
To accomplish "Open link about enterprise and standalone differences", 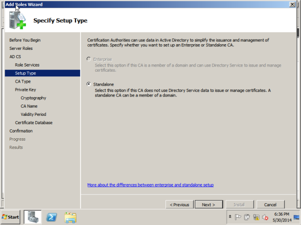I will tap(150, 185).
